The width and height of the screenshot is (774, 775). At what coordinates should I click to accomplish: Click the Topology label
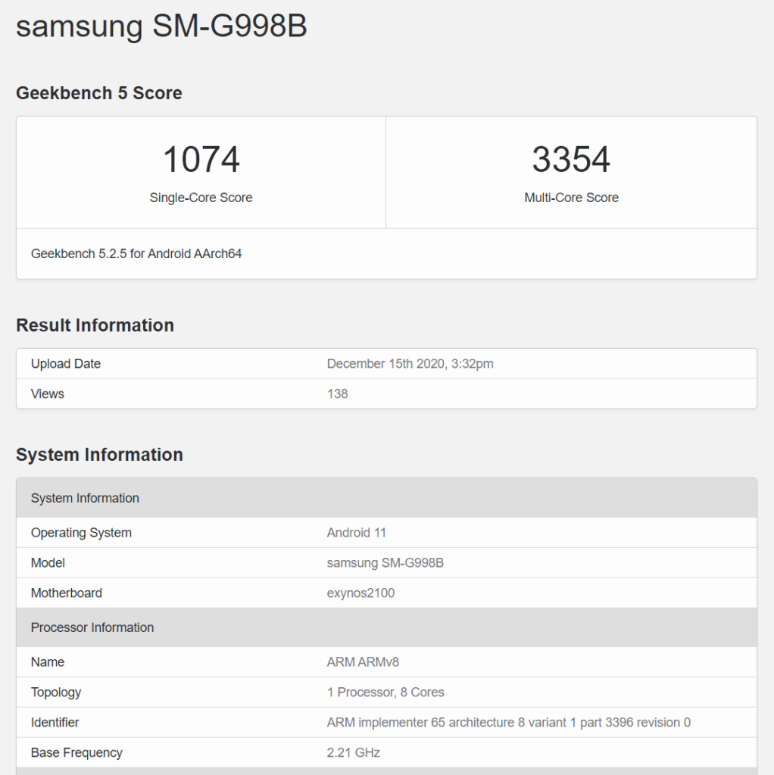pyautogui.click(x=56, y=693)
